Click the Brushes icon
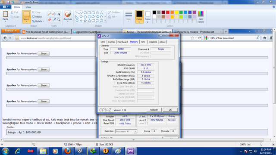276x155 pixels. 68,14
